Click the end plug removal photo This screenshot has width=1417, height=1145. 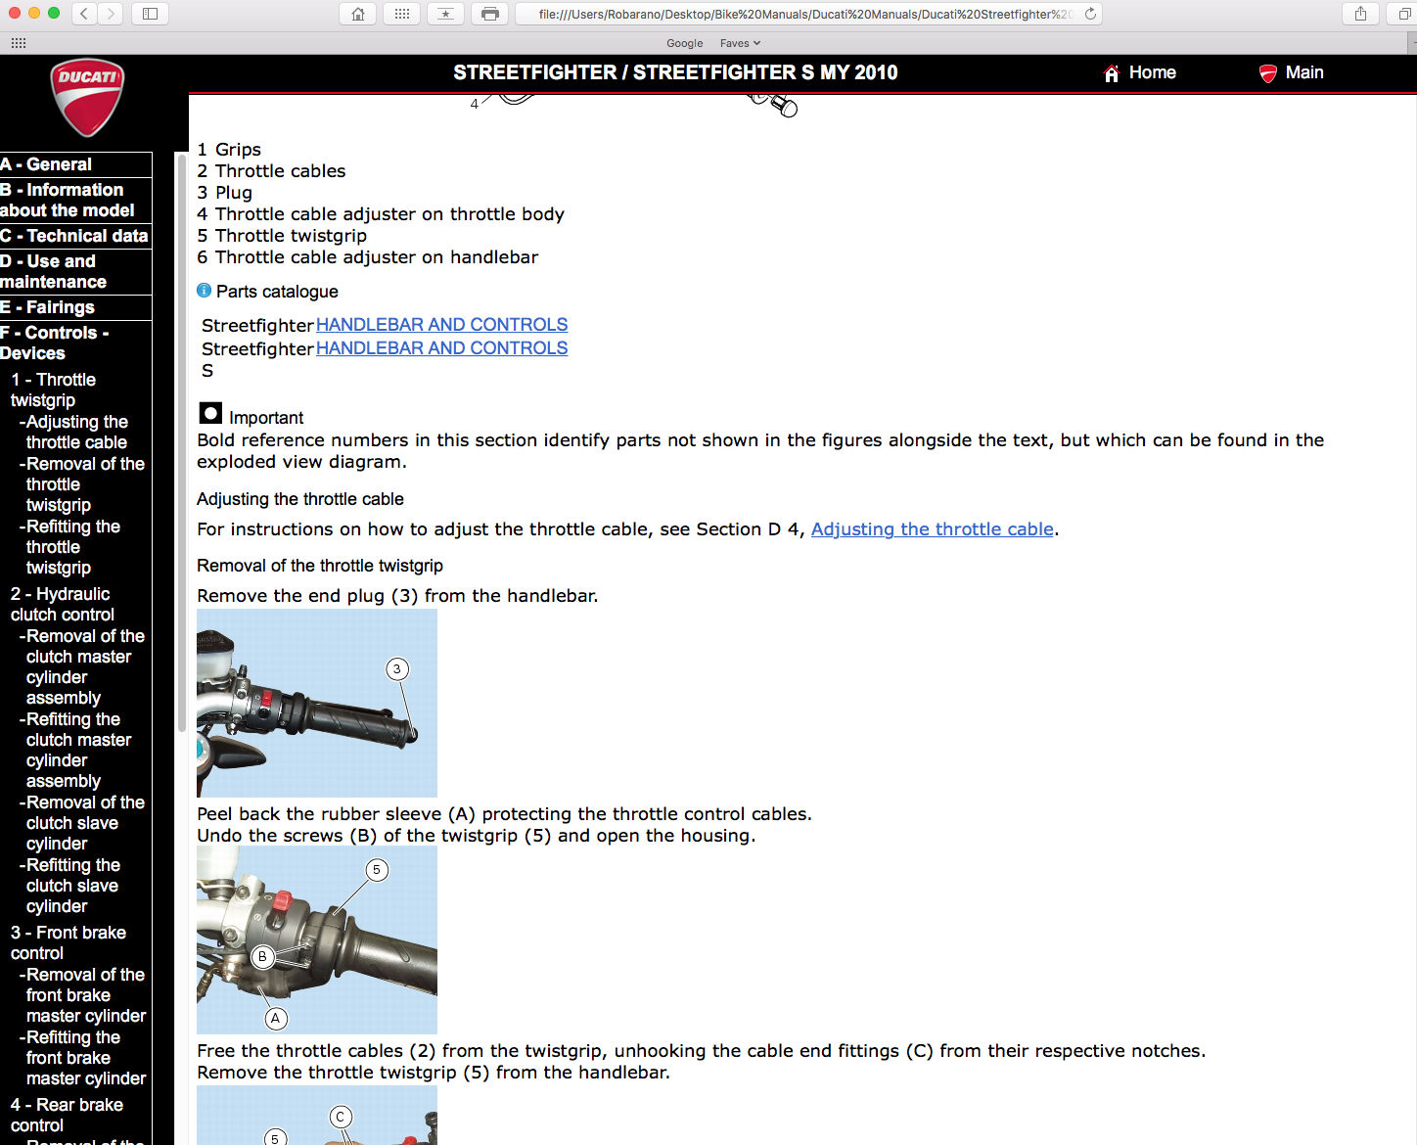[317, 703]
